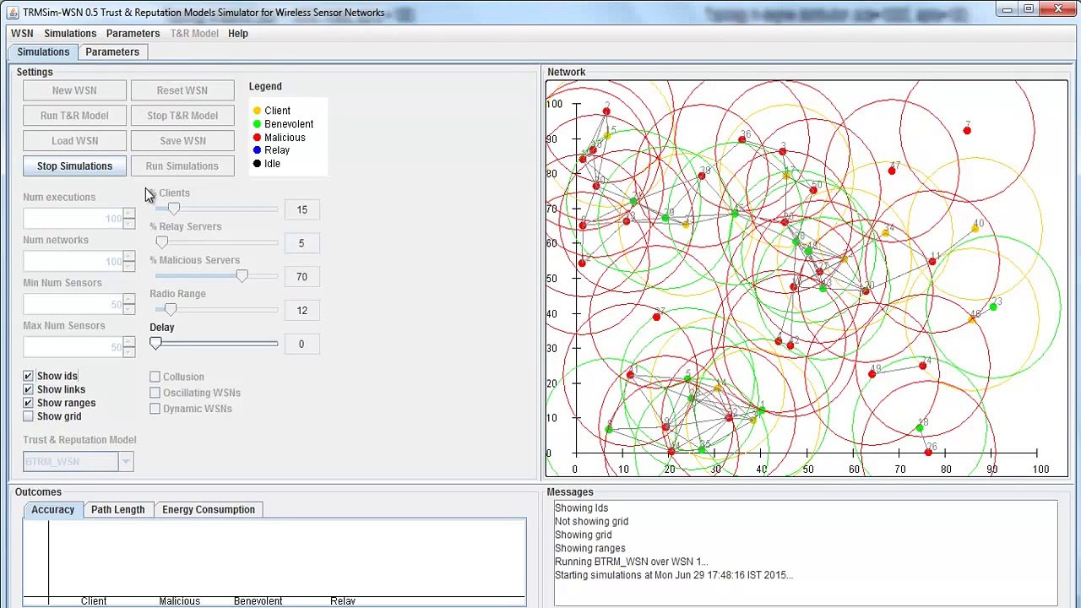The width and height of the screenshot is (1081, 608).
Task: Switch to the Simulations tab
Action: click(43, 52)
